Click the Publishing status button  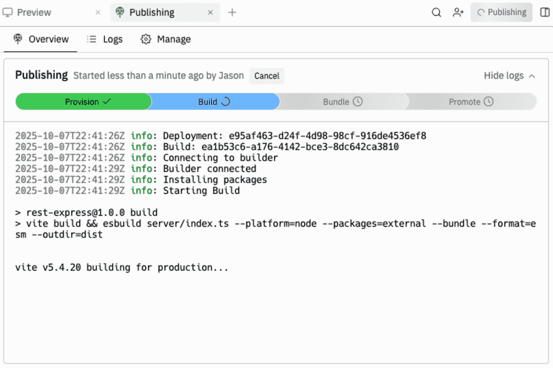click(502, 12)
